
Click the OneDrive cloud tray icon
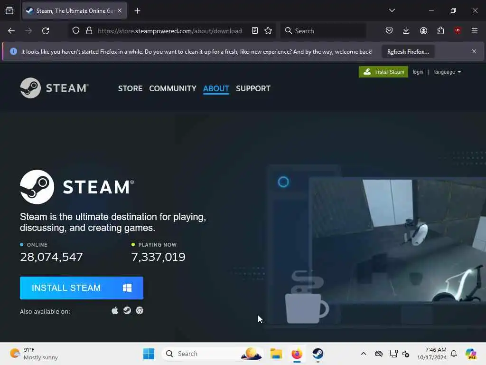point(378,354)
